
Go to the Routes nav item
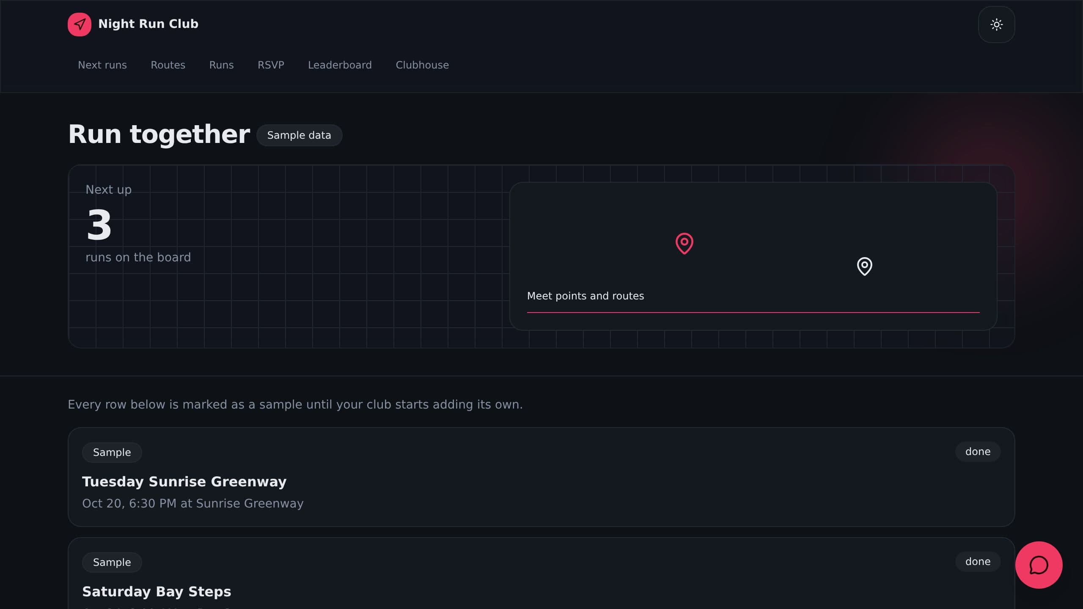168,65
